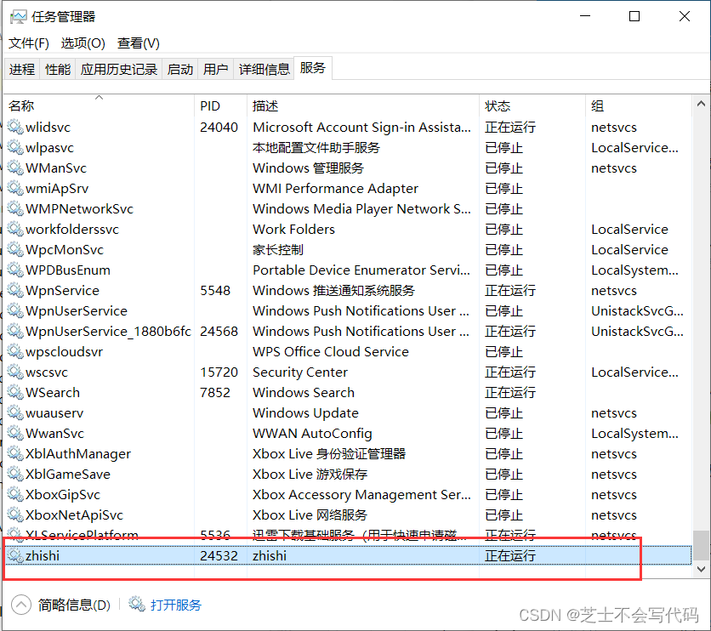
Task: Maximize the Task Manager window
Action: click(634, 16)
